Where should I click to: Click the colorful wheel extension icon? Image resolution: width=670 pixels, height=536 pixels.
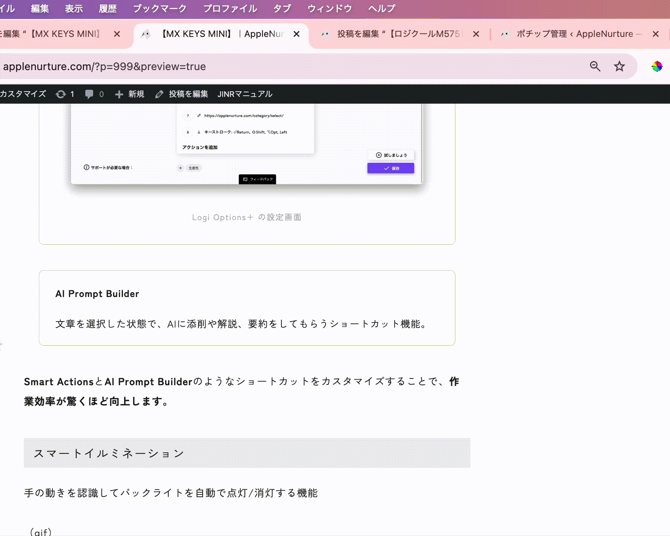point(657,66)
